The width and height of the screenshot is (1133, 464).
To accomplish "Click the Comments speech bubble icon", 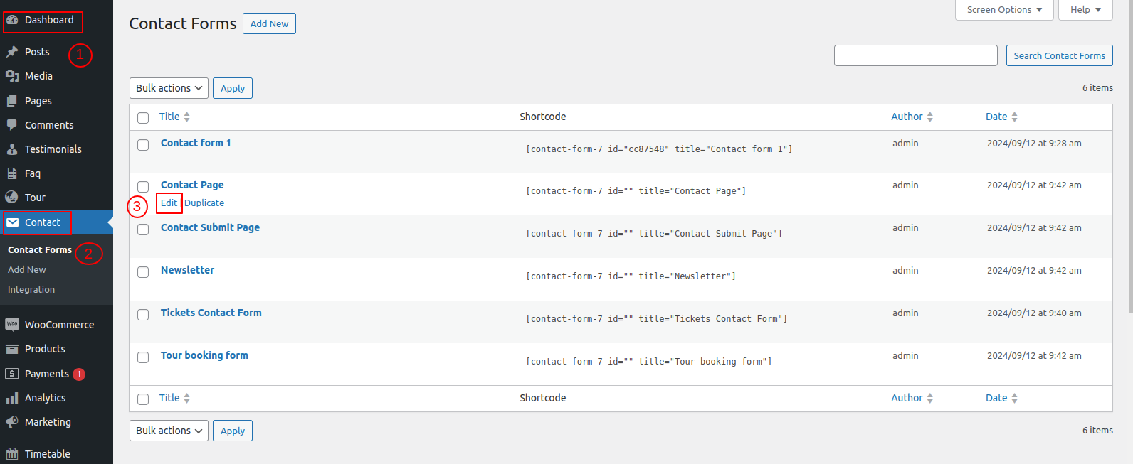I will 12,125.
